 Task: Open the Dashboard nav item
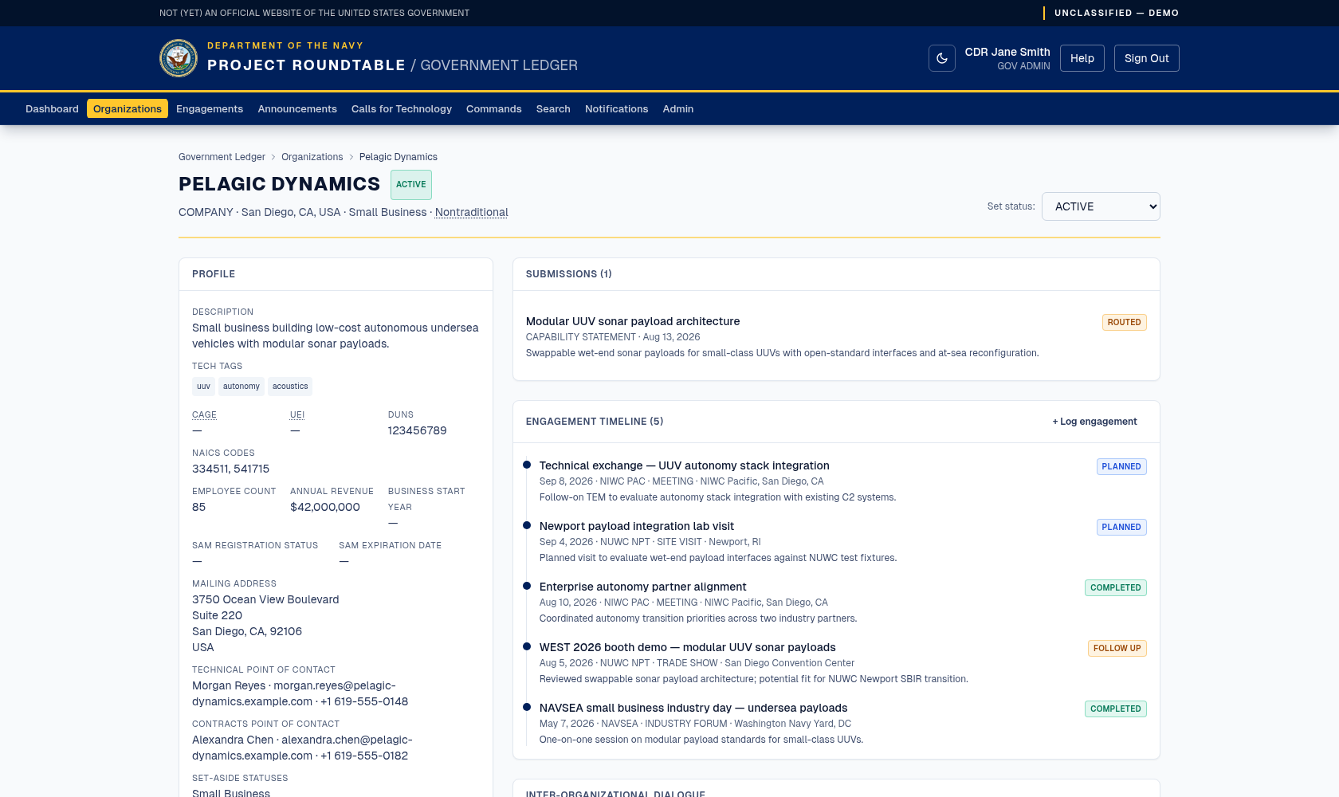52,109
